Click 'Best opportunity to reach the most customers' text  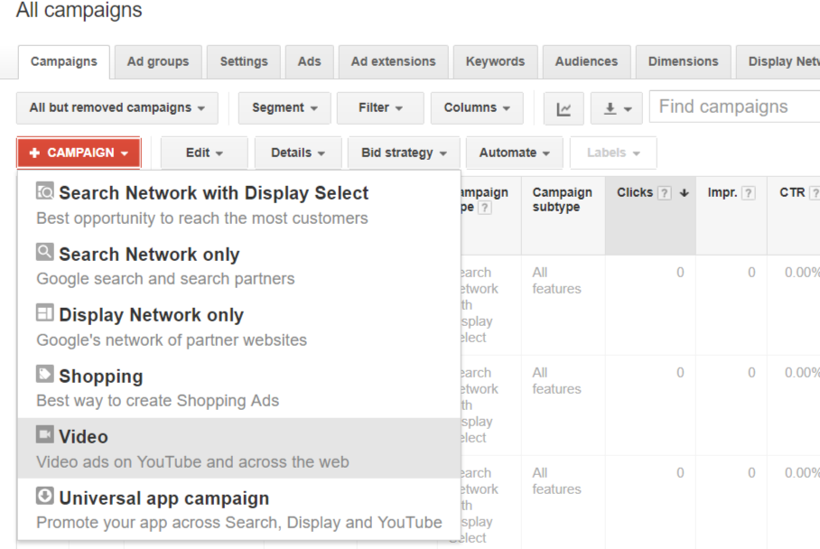tap(202, 219)
